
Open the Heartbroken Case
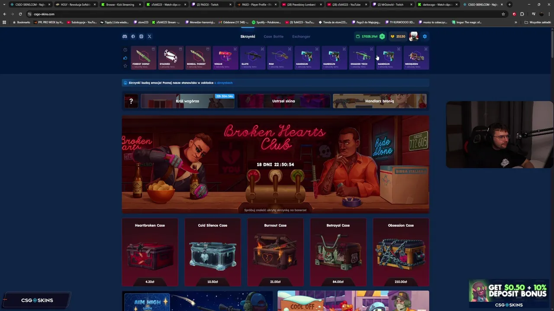[150, 252]
